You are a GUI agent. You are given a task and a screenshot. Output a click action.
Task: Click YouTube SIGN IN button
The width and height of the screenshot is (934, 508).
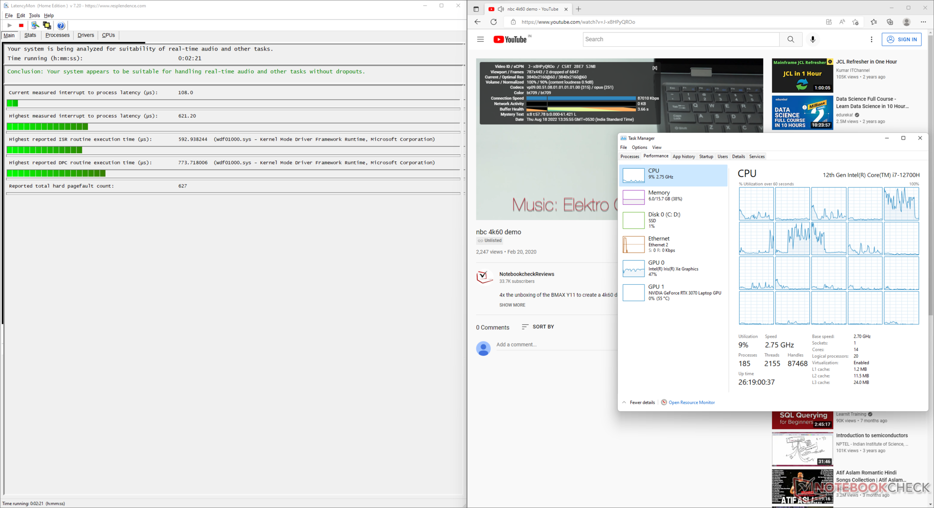[x=901, y=39]
